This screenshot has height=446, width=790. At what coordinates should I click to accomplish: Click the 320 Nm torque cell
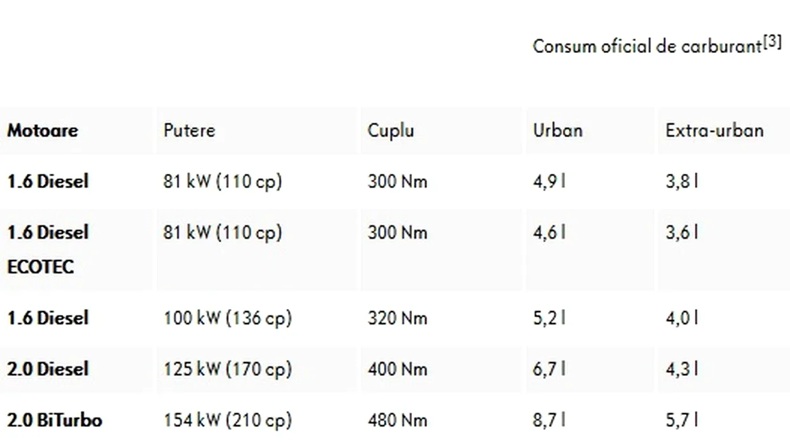(397, 318)
